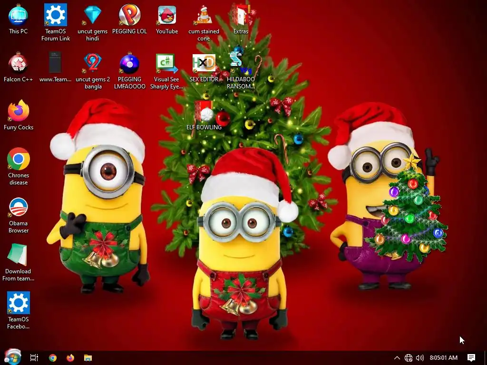Click the volume speaker tray icon

pos(419,358)
